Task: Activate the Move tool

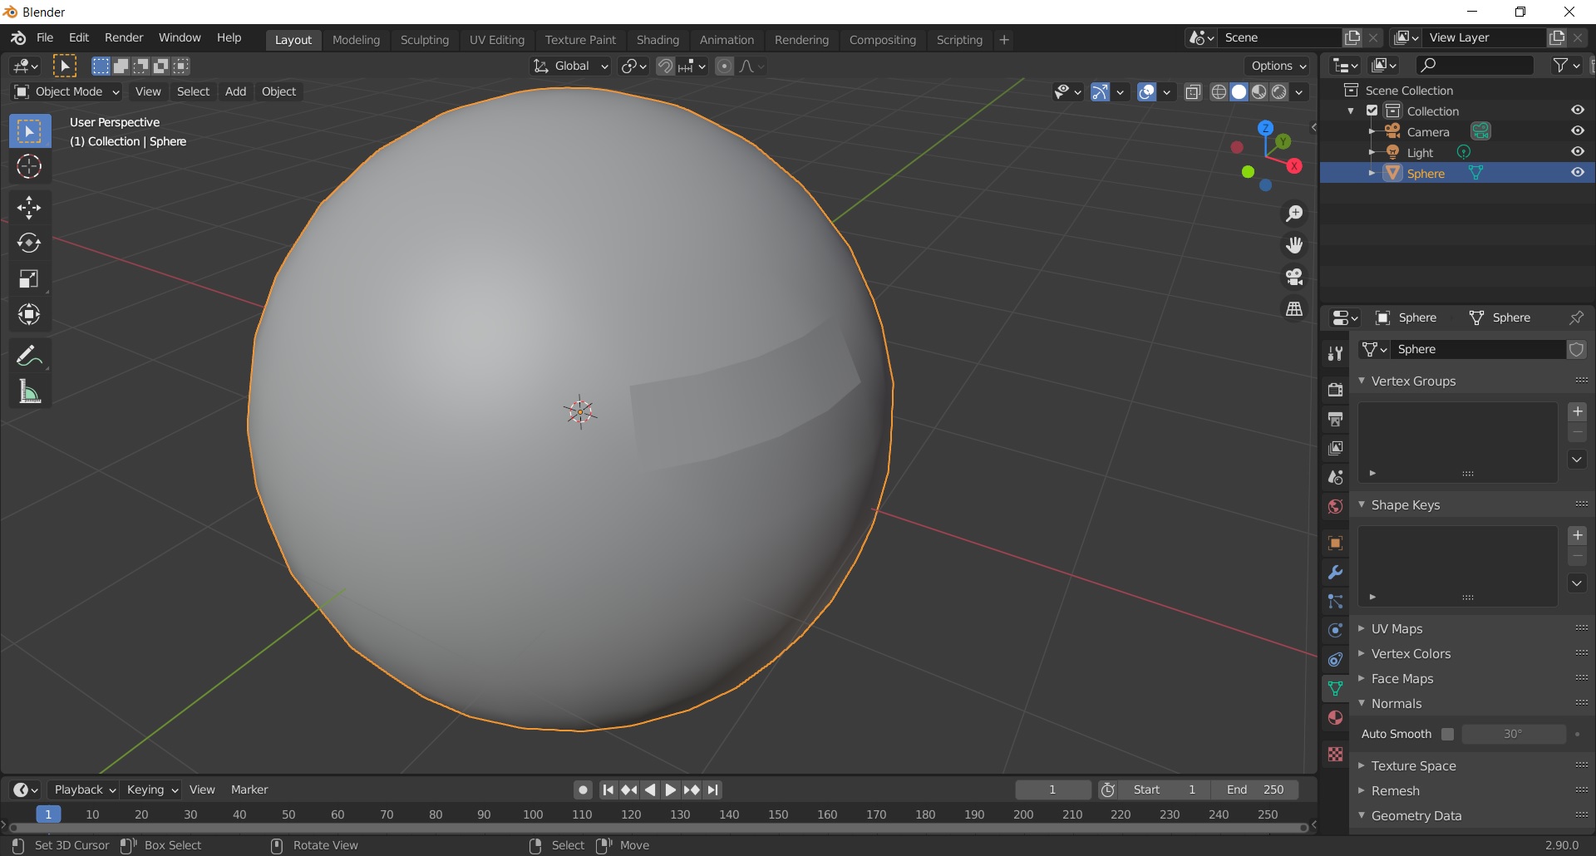Action: (x=29, y=207)
